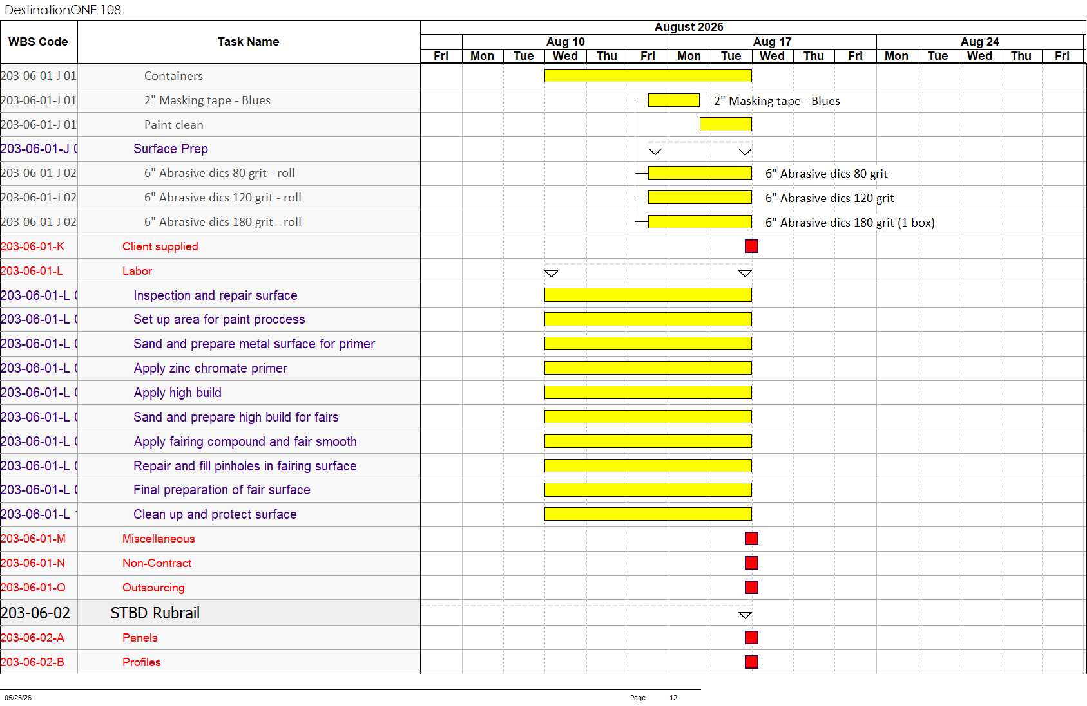Click the red milestone marker for Miscellaneous
The image size is (1087, 706).
(751, 538)
